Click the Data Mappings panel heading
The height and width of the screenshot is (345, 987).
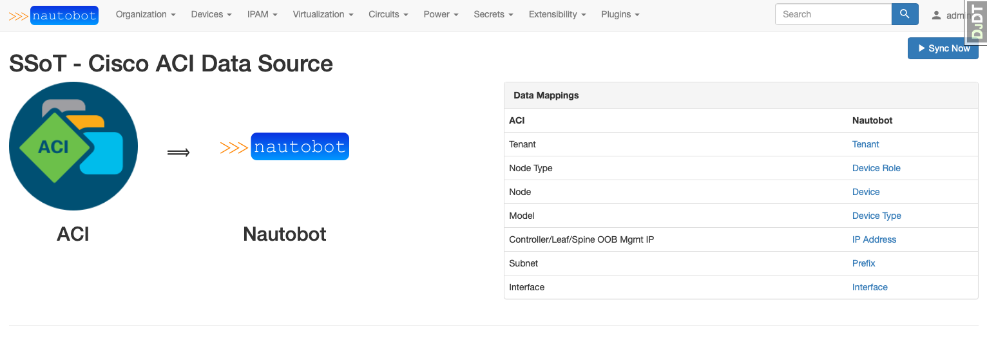741,95
